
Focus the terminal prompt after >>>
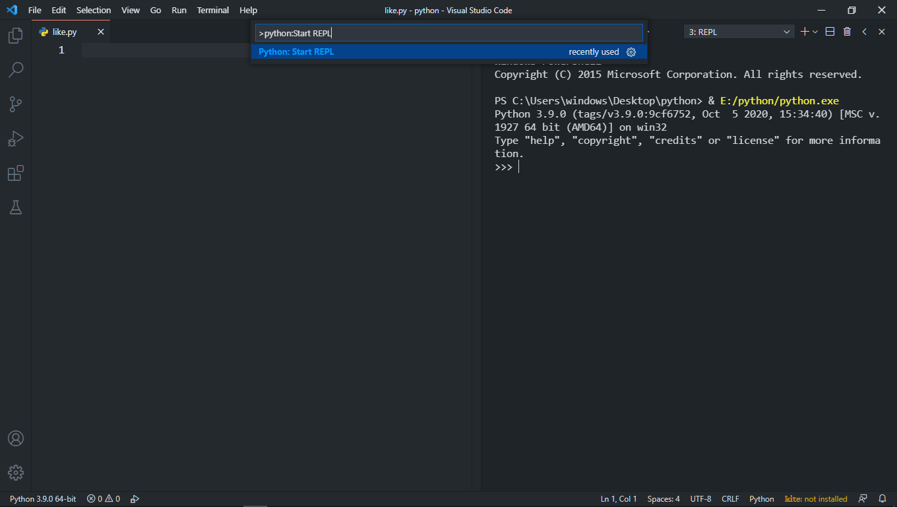pyautogui.click(x=520, y=167)
